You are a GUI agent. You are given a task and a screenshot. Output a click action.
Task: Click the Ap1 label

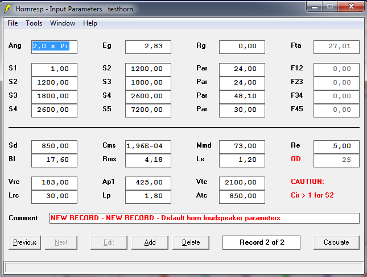tap(108, 182)
